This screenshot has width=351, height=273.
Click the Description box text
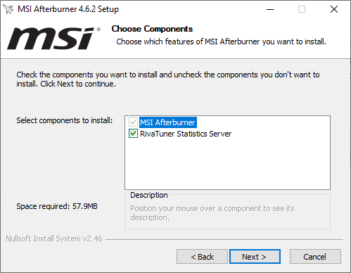[212, 213]
